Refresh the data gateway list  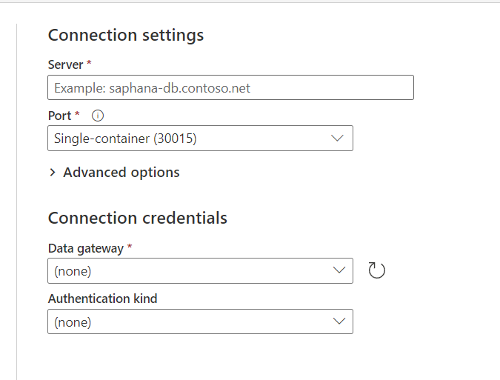377,270
